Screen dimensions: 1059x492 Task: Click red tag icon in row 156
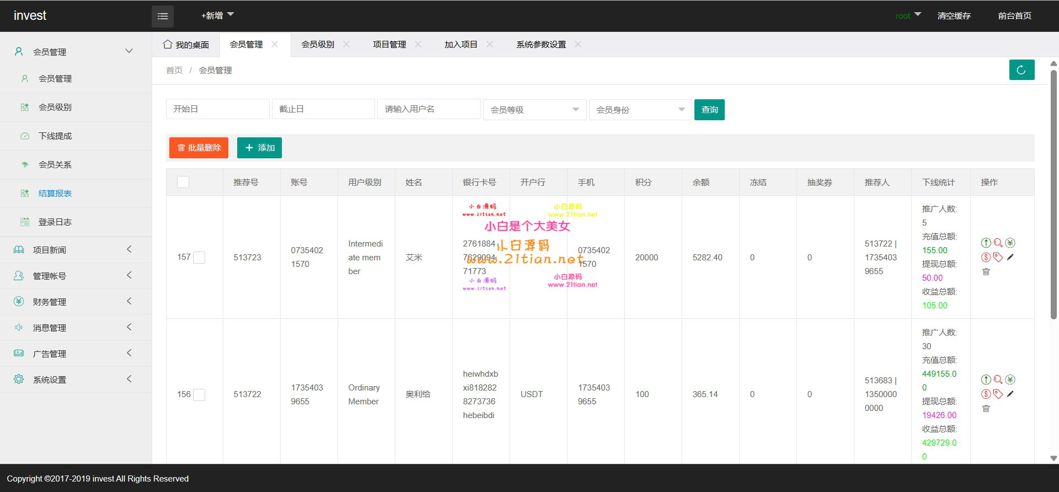[998, 394]
